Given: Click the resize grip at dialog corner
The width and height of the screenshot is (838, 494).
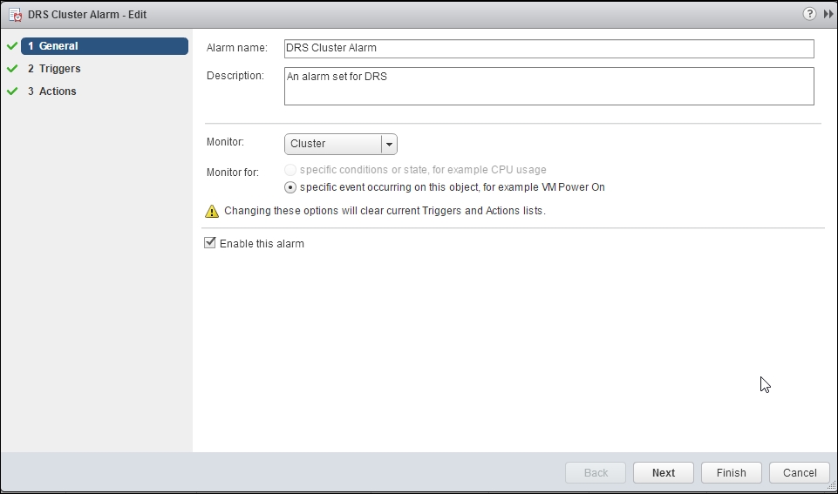Looking at the screenshot, I should coord(832,485).
